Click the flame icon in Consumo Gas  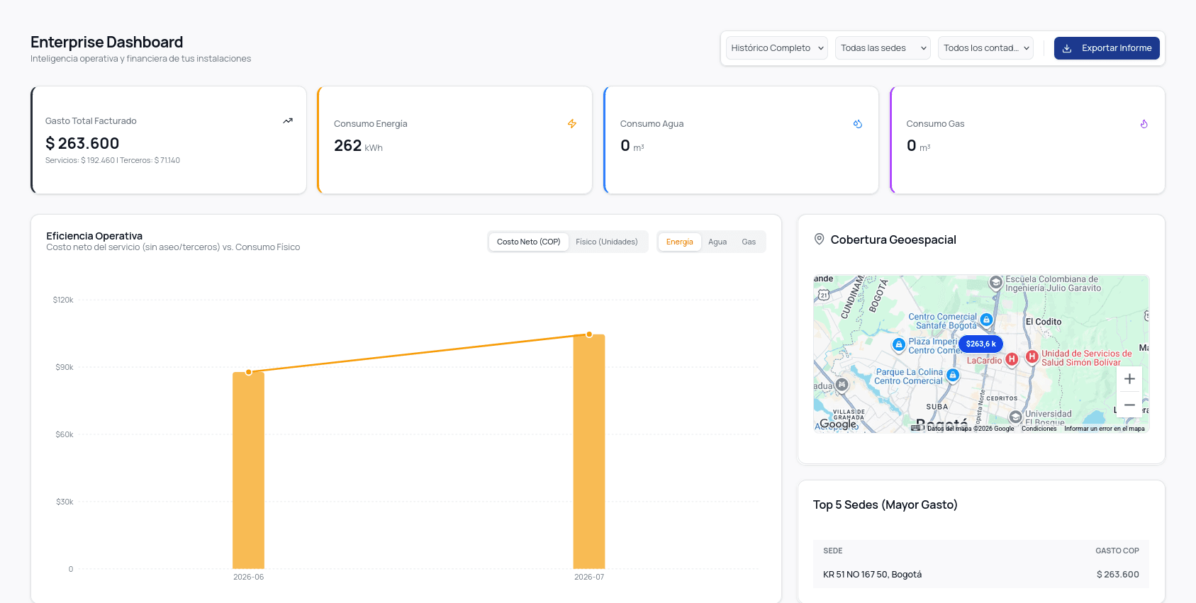pos(1144,124)
